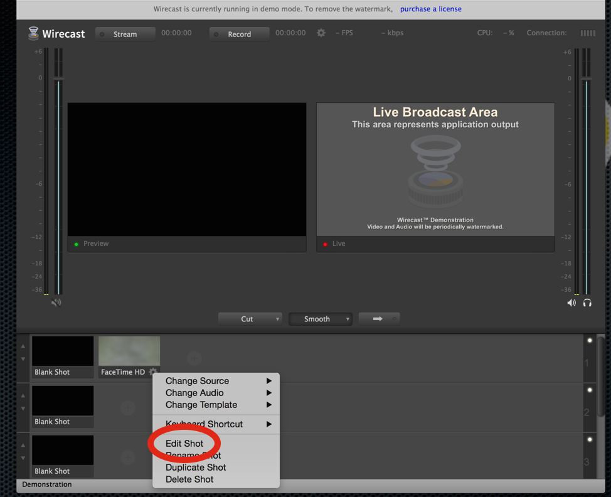
Task: Toggle layer 2 visibility dot
Action: pyautogui.click(x=590, y=390)
